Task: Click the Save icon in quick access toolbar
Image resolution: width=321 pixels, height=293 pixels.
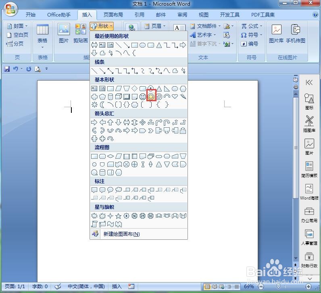Action: (7, 69)
